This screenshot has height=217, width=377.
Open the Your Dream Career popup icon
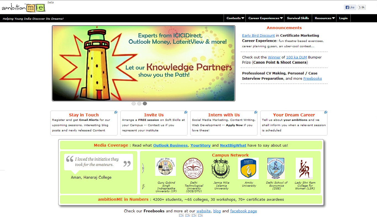pos(326,112)
